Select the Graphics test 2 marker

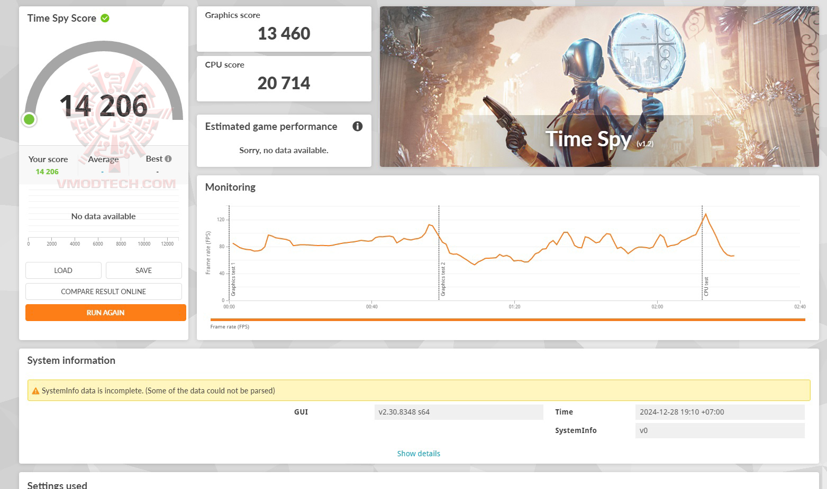443,279
